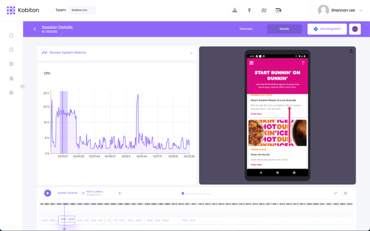Open Jira Integration

327,29
